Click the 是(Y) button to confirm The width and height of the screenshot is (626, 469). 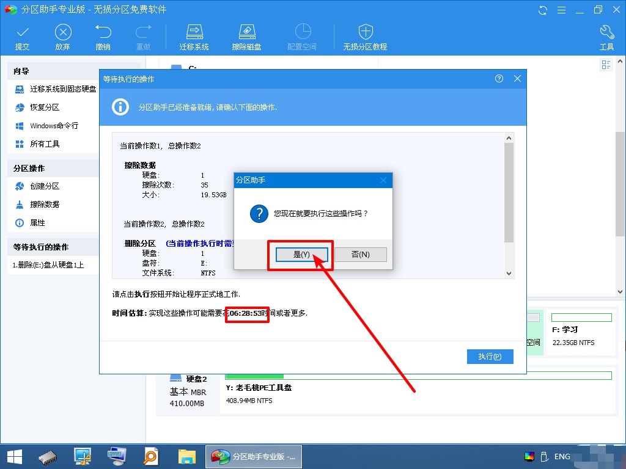[x=301, y=255]
